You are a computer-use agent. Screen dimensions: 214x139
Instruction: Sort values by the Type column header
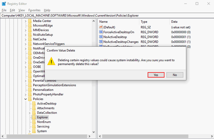pos(155,22)
